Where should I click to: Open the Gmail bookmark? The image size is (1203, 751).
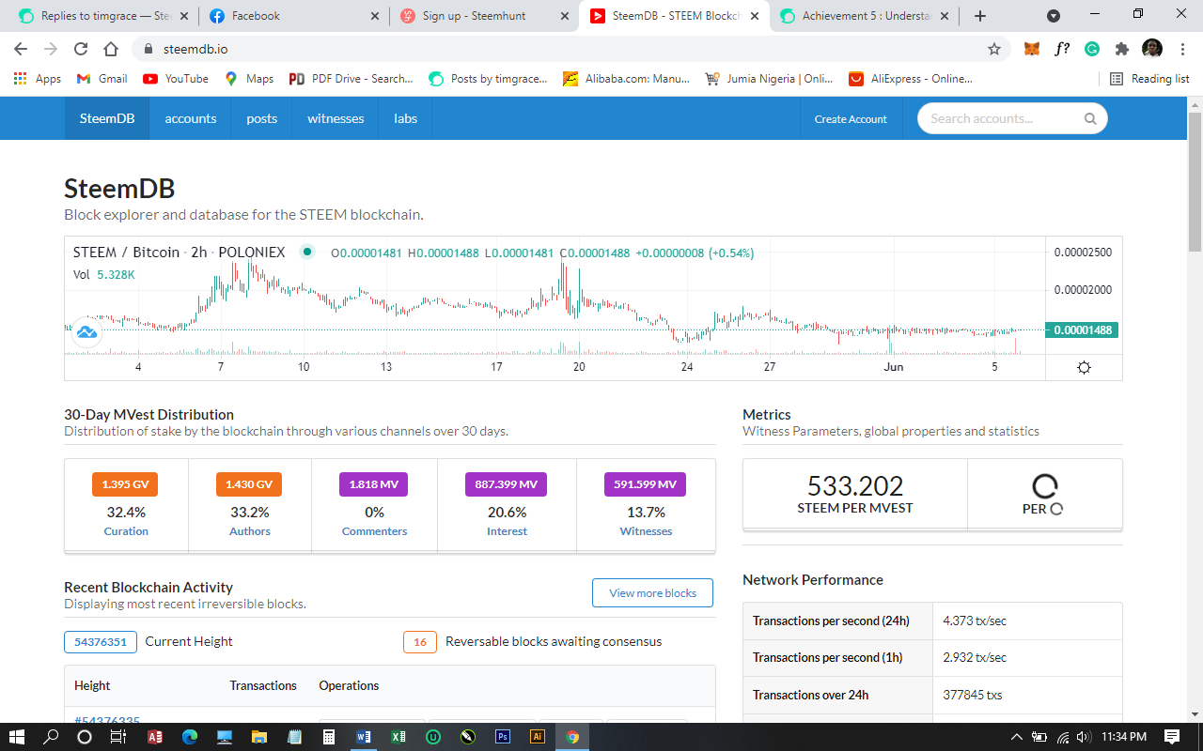point(102,79)
